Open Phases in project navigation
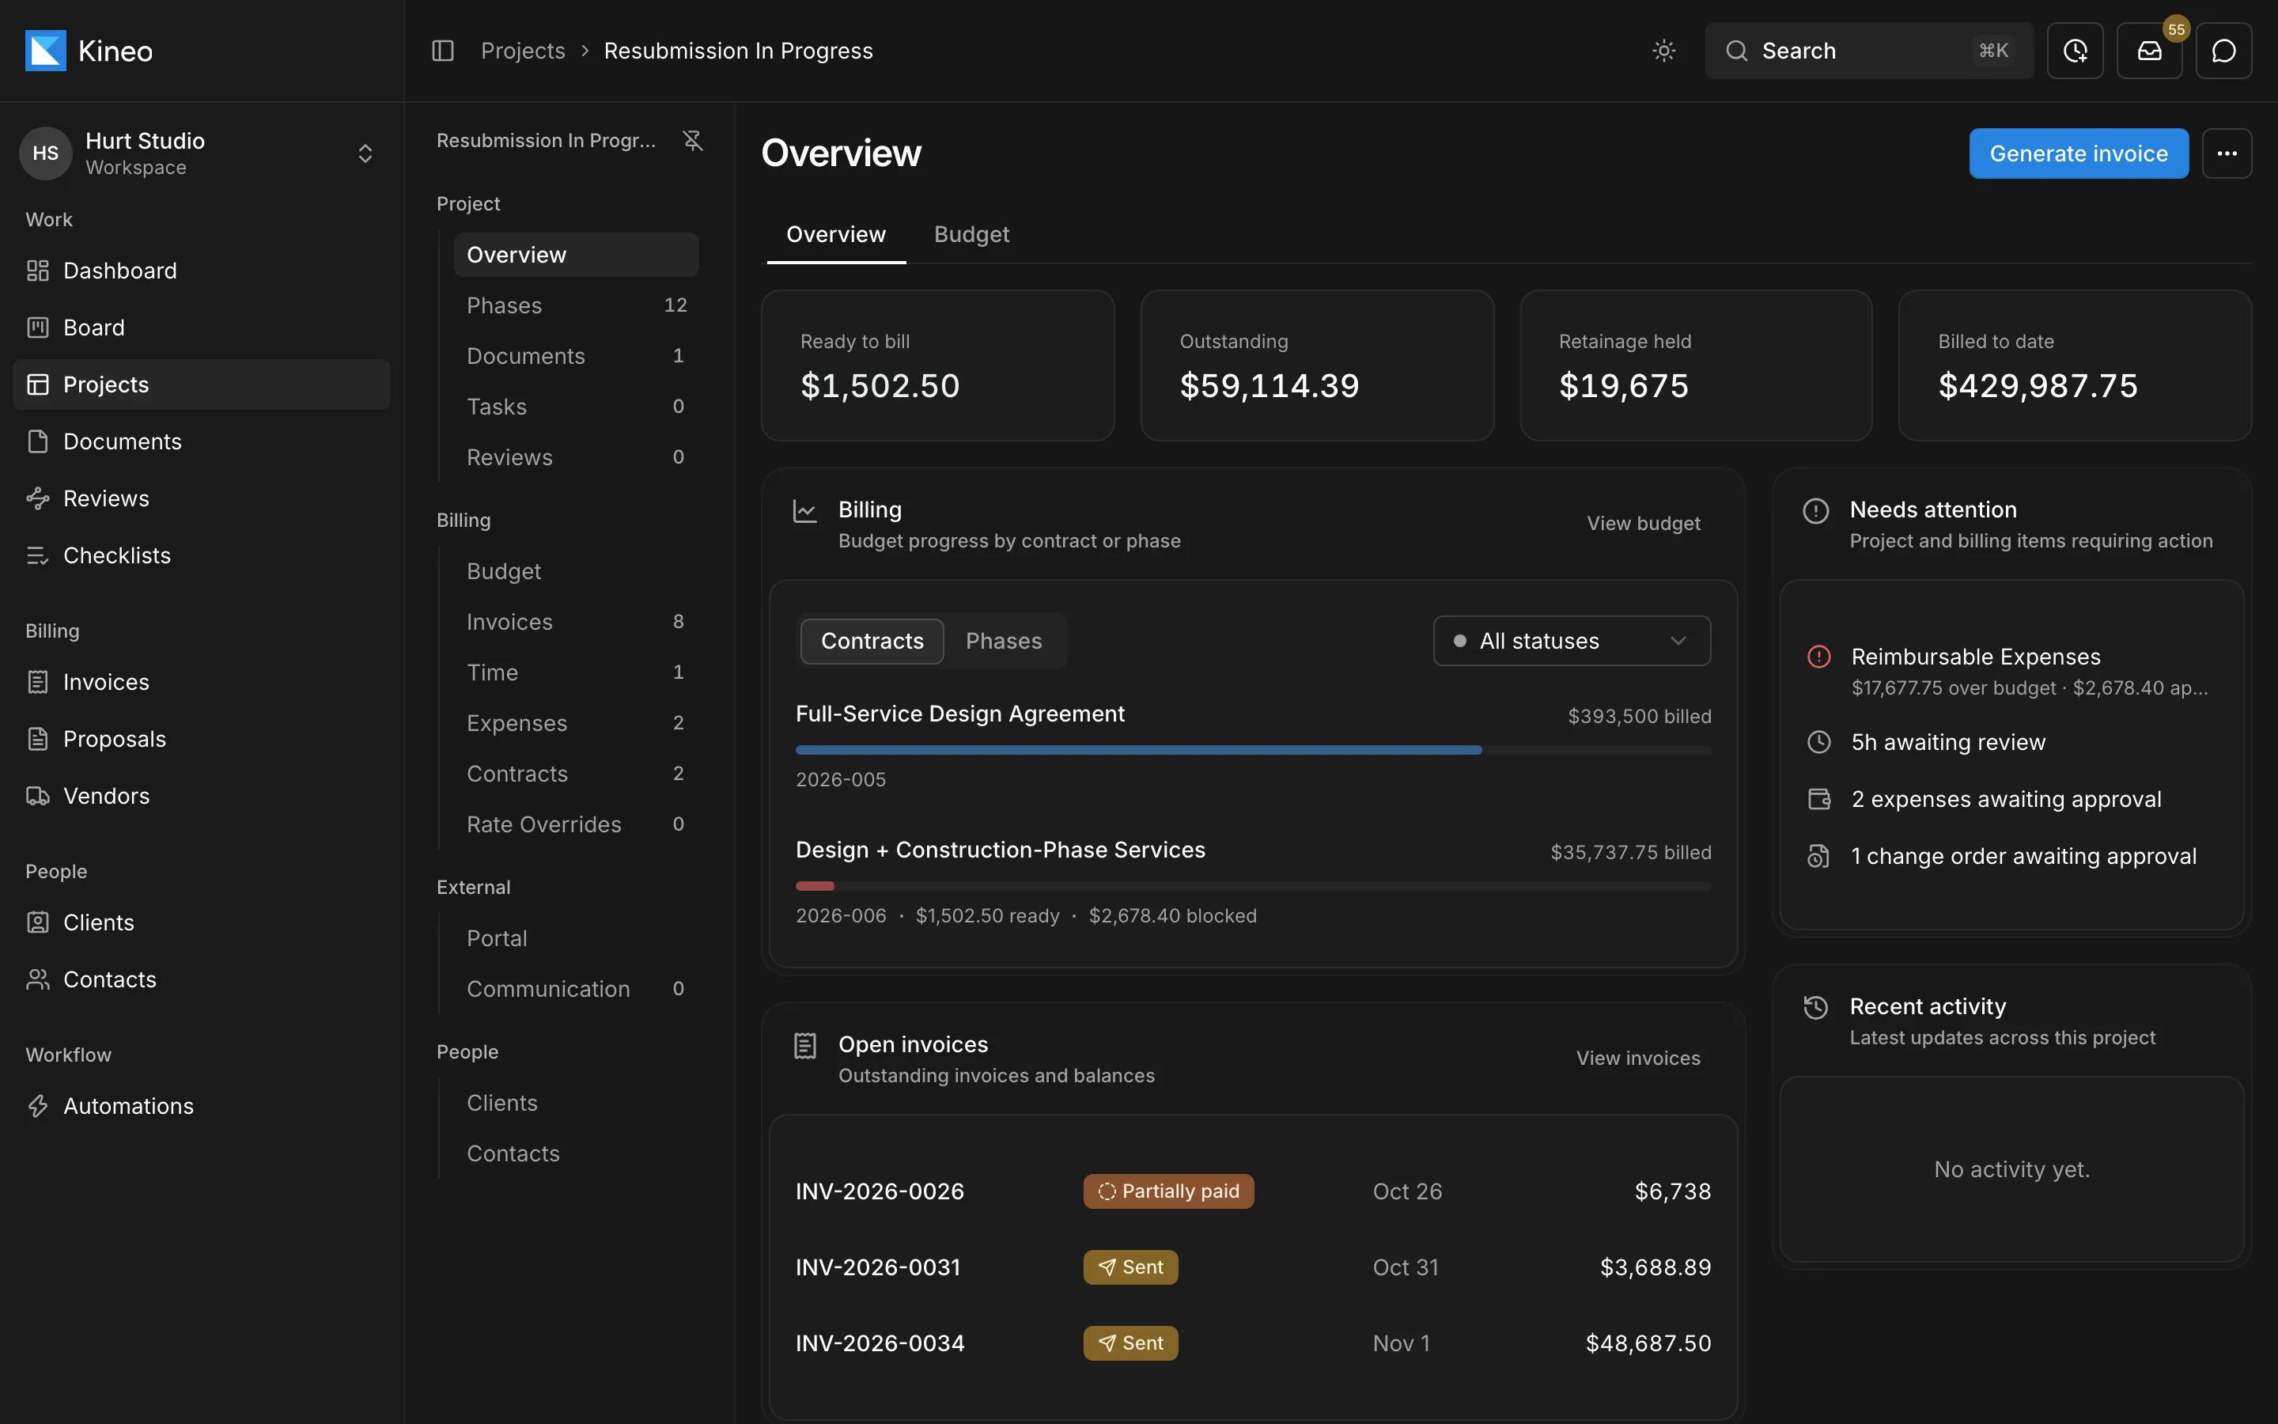This screenshot has width=2278, height=1424. tap(576, 305)
